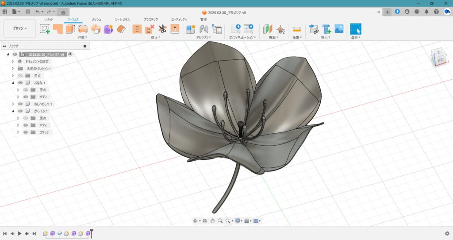
Task: Open the 修正 panel menu
Action: tap(155, 38)
